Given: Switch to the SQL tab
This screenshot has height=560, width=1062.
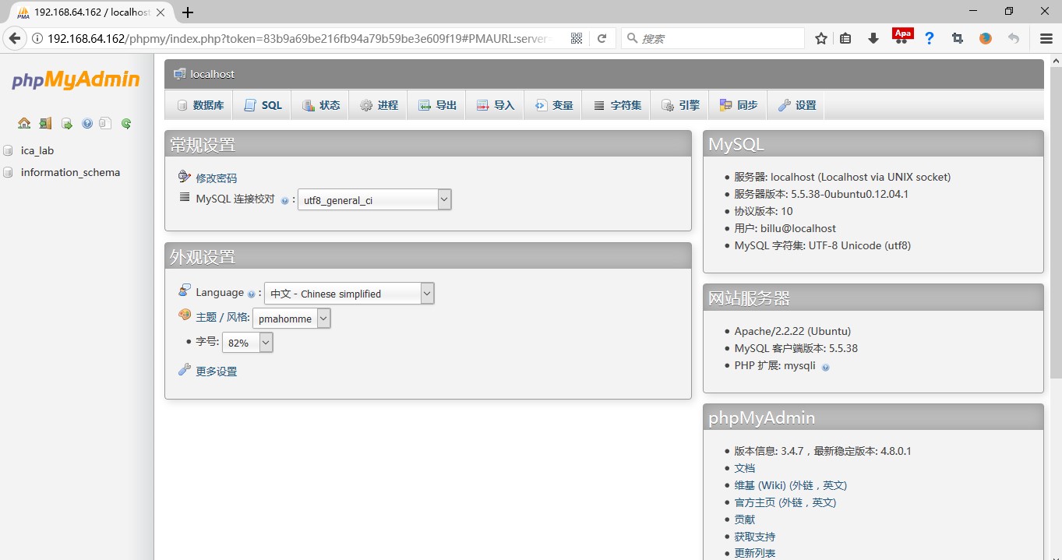Looking at the screenshot, I should point(263,105).
